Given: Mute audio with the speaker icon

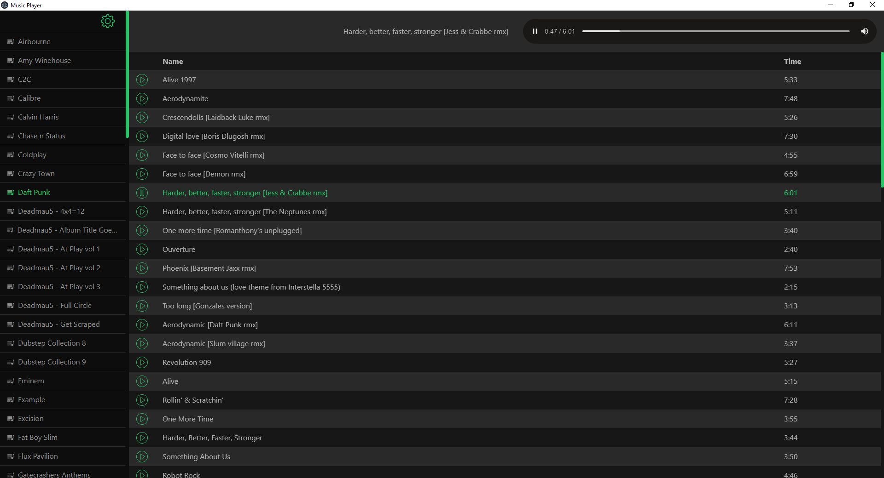Looking at the screenshot, I should [x=865, y=31].
